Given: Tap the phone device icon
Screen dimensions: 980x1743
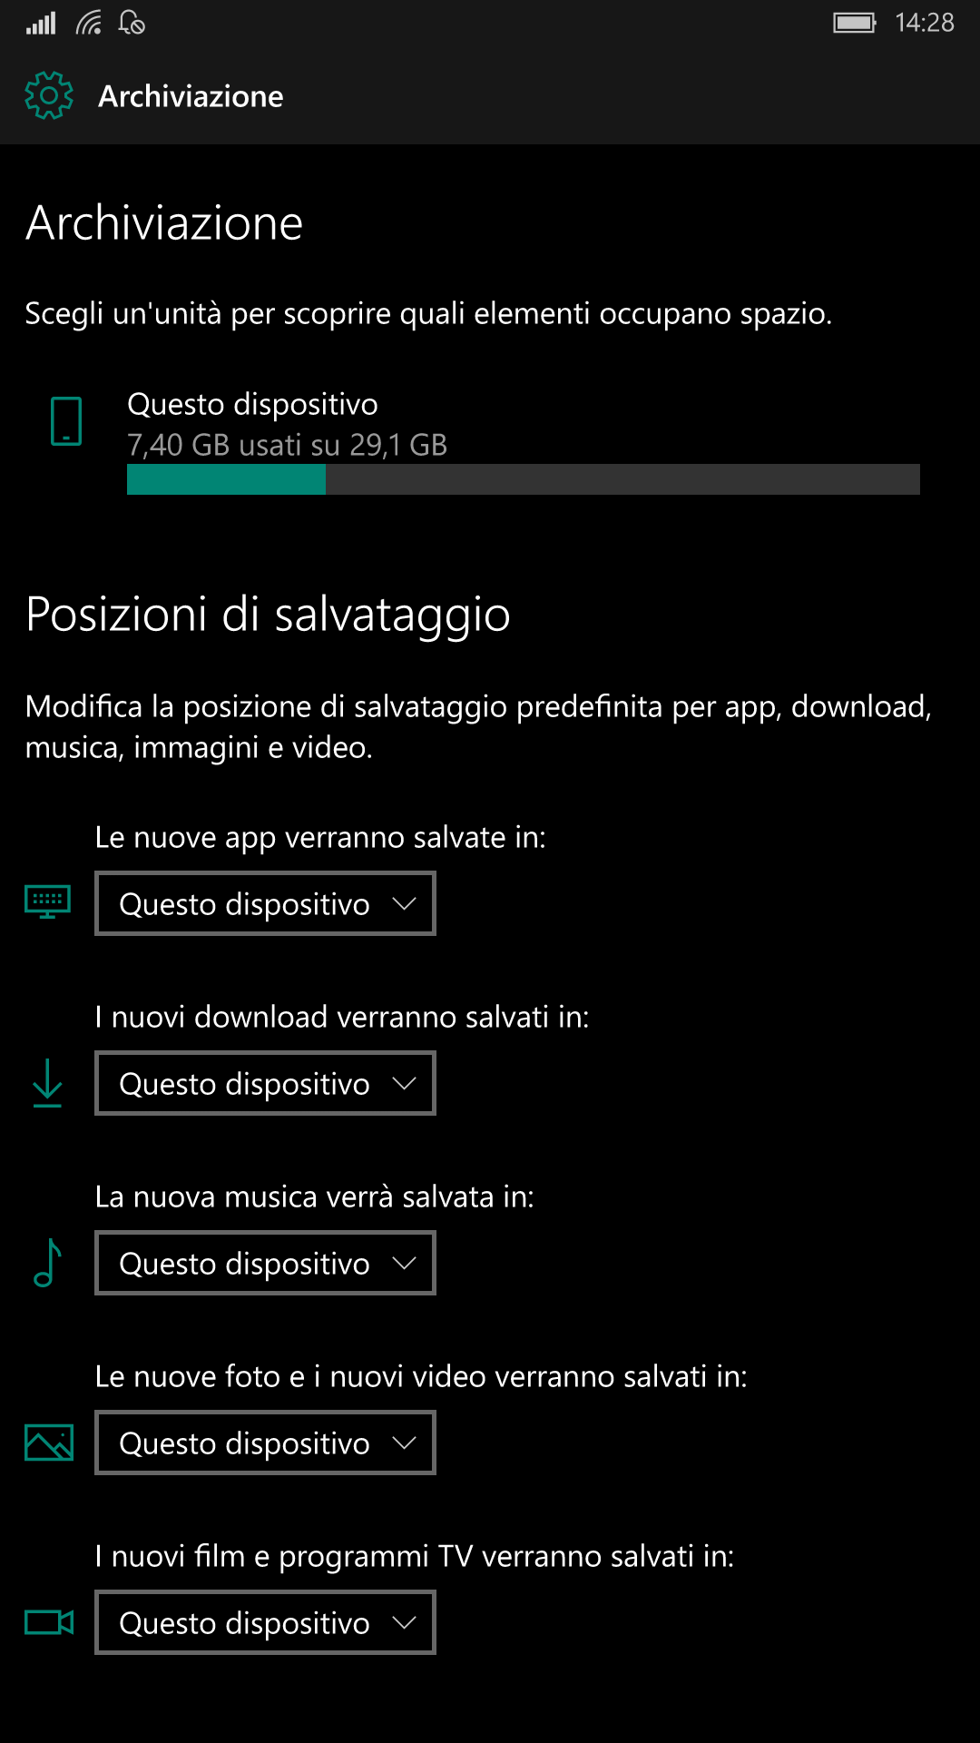Looking at the screenshot, I should [66, 421].
